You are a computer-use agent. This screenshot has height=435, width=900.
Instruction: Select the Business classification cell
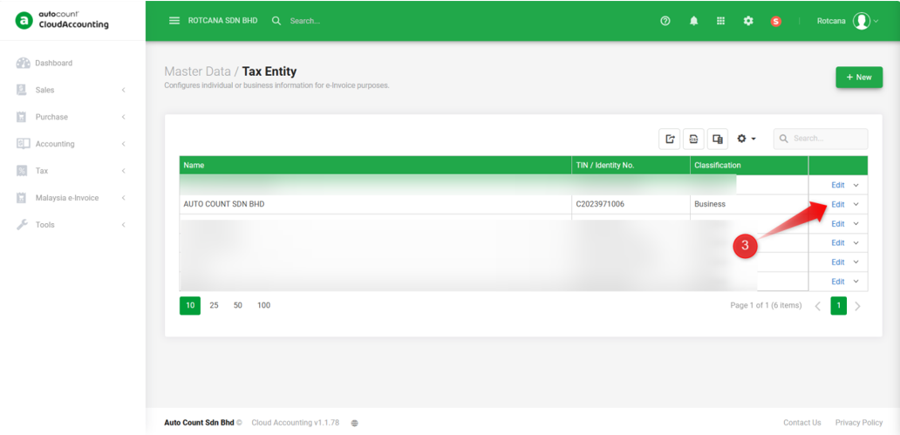[x=749, y=204]
